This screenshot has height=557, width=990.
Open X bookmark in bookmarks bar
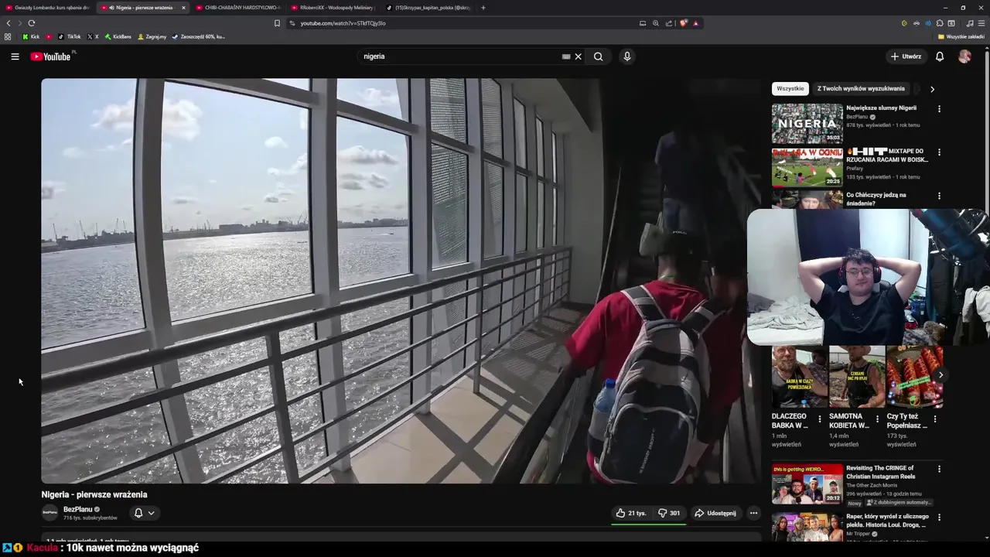[x=93, y=36]
